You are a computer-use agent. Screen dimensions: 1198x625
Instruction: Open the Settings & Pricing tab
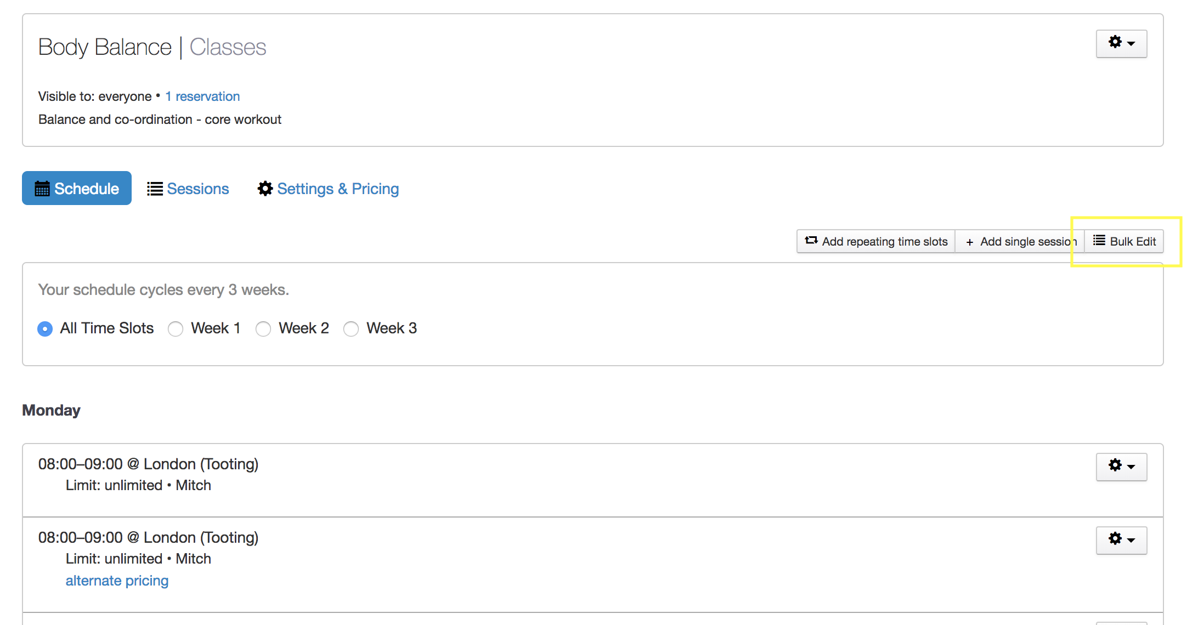pos(338,189)
